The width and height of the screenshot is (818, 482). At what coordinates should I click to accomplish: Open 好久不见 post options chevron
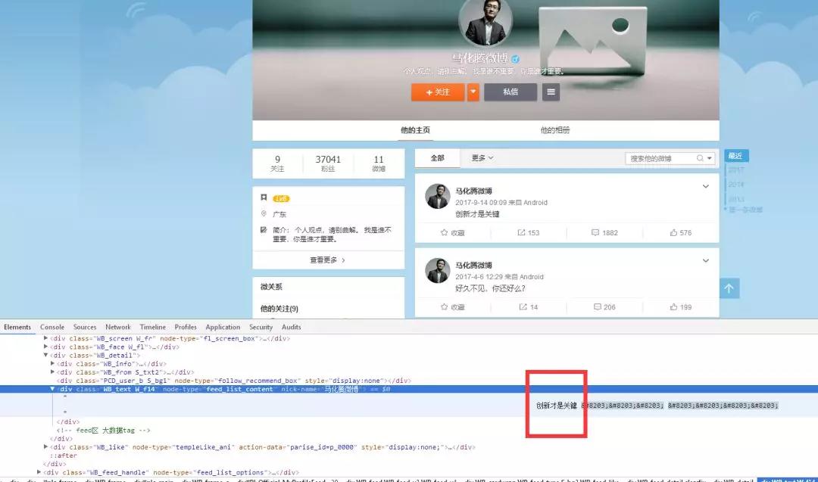click(x=705, y=260)
